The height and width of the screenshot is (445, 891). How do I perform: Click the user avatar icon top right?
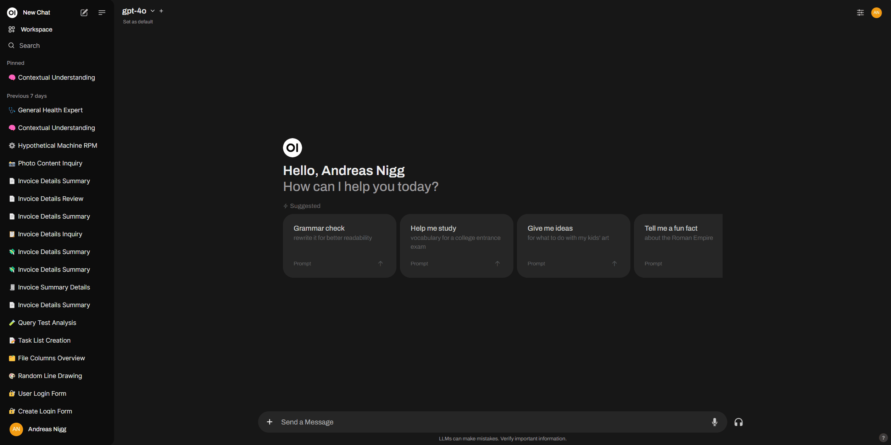(876, 12)
